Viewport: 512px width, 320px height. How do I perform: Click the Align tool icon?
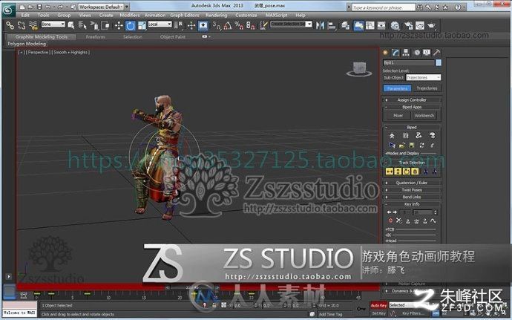pyautogui.click(x=332, y=25)
